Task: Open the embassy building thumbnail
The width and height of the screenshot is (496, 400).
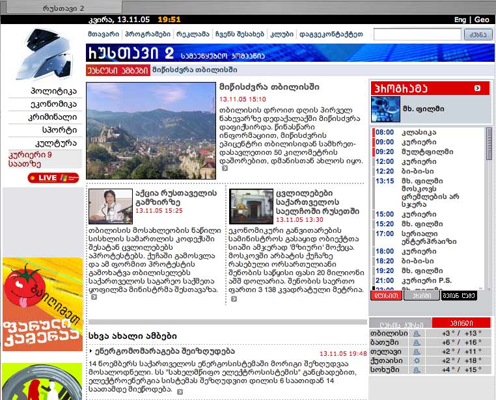Action: coord(251,206)
